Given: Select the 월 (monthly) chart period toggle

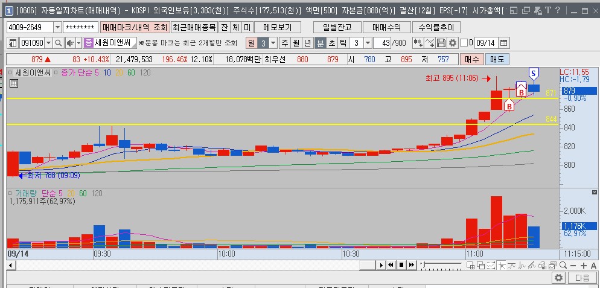Looking at the screenshot, I should point(296,43).
